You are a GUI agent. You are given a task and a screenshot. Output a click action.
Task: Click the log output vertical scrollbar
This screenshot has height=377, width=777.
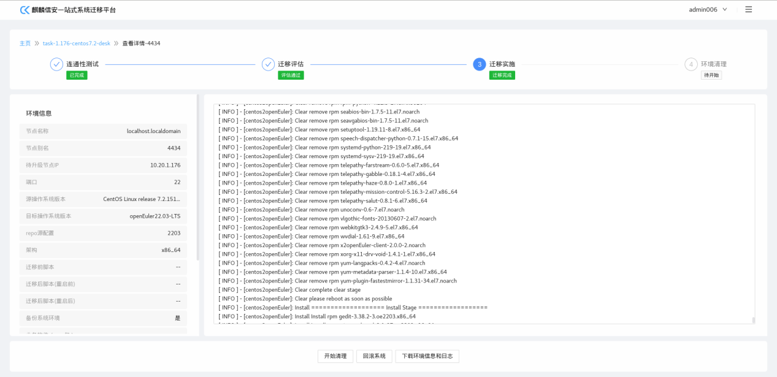click(x=753, y=319)
